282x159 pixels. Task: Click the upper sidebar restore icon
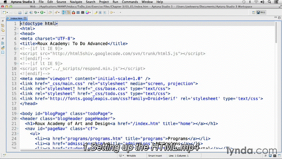3,21
